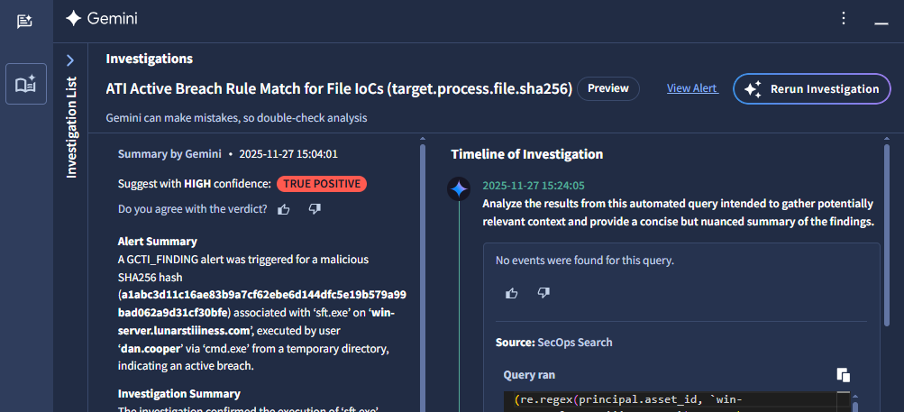The image size is (904, 412).
Task: Thumbs down the TRUE POSITIVE verdict
Action: pyautogui.click(x=315, y=209)
